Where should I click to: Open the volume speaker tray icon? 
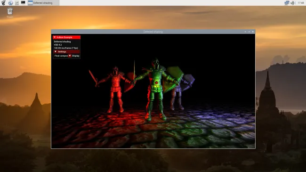(293, 3)
